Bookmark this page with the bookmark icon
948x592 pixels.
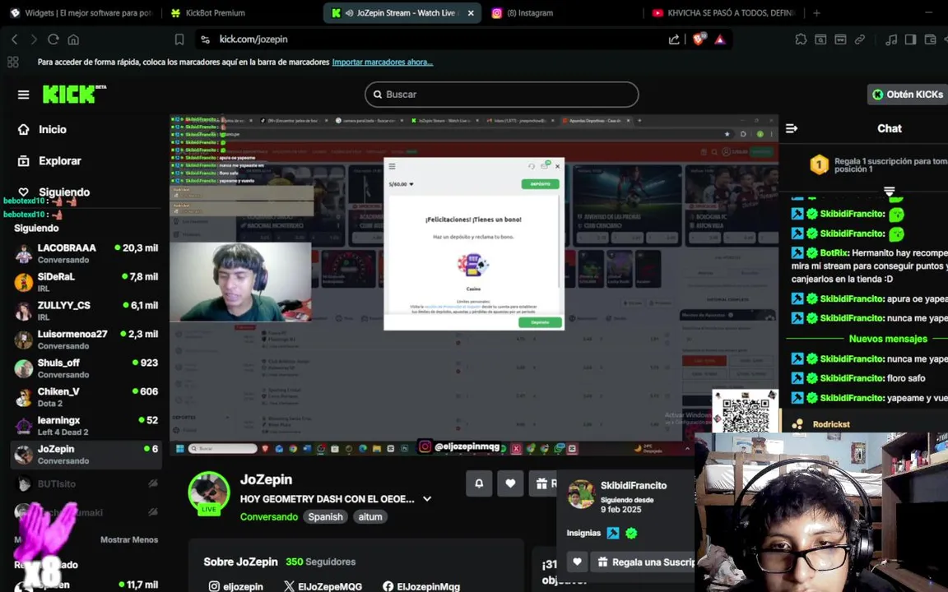[x=179, y=39]
